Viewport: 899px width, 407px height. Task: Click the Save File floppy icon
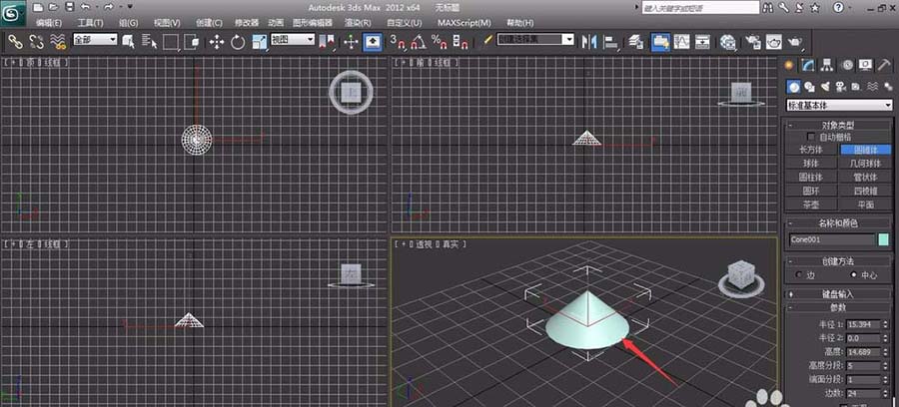click(x=69, y=7)
